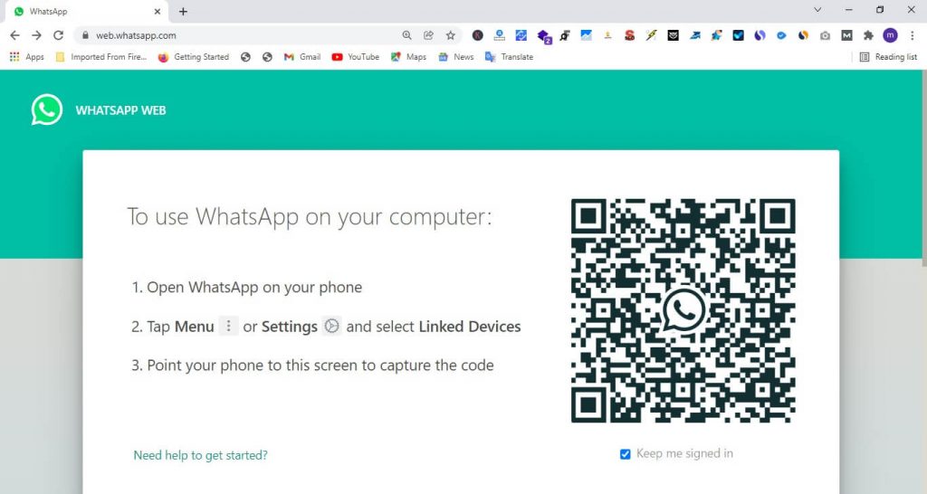Screen dimensions: 927x494
Task: Click the WhatsApp QR code
Action: click(x=683, y=310)
